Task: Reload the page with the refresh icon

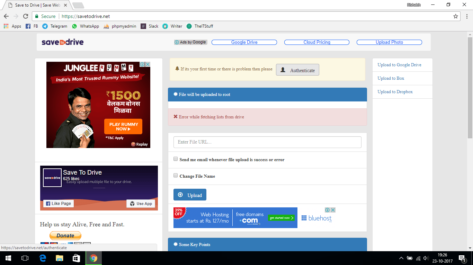Action: (26, 16)
